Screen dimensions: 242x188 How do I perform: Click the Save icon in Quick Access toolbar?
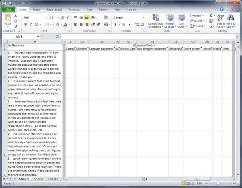pyautogui.click(x=10, y=3)
